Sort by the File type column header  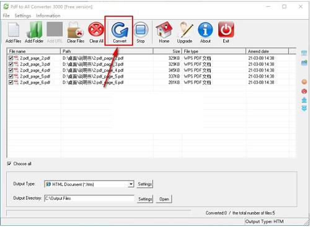tap(214, 51)
